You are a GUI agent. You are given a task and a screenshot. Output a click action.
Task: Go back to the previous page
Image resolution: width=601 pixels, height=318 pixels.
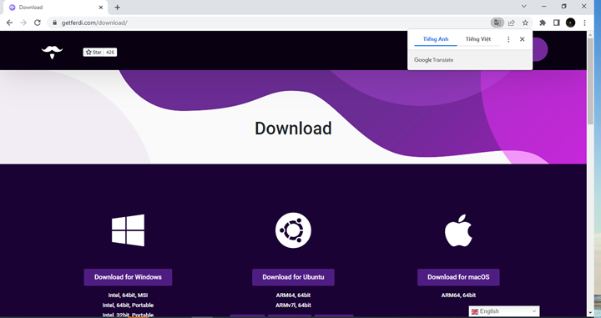tap(9, 23)
